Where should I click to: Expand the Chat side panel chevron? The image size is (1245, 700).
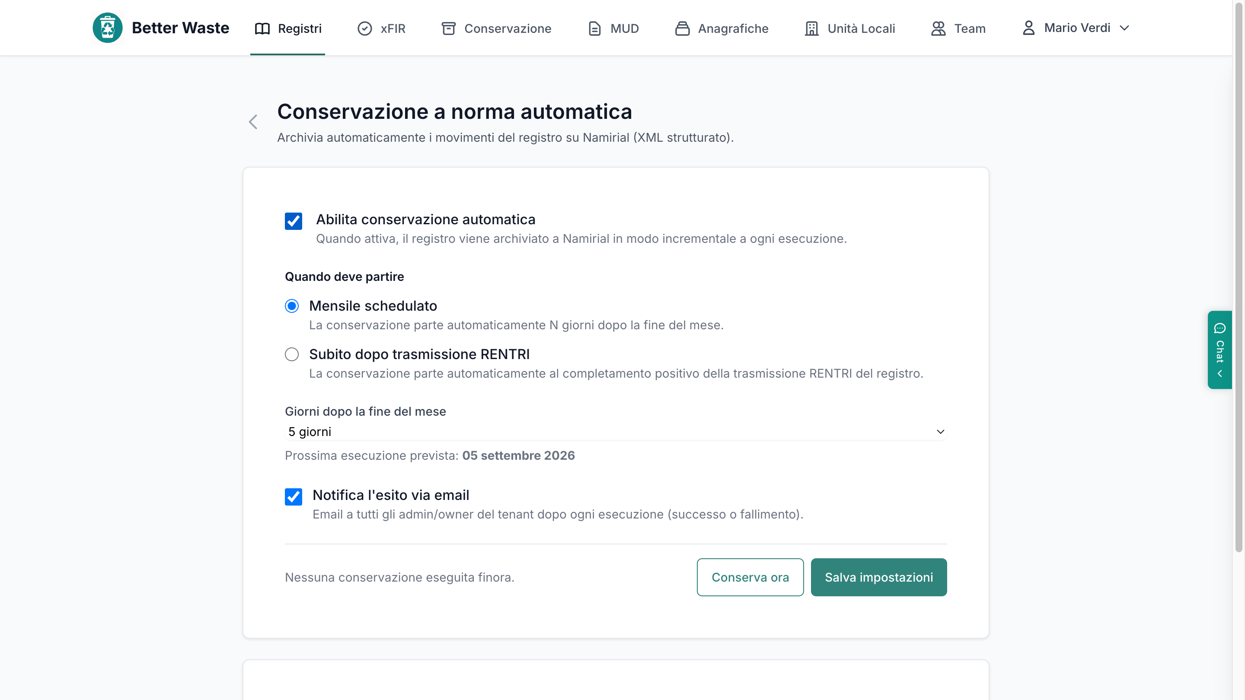[1219, 373]
